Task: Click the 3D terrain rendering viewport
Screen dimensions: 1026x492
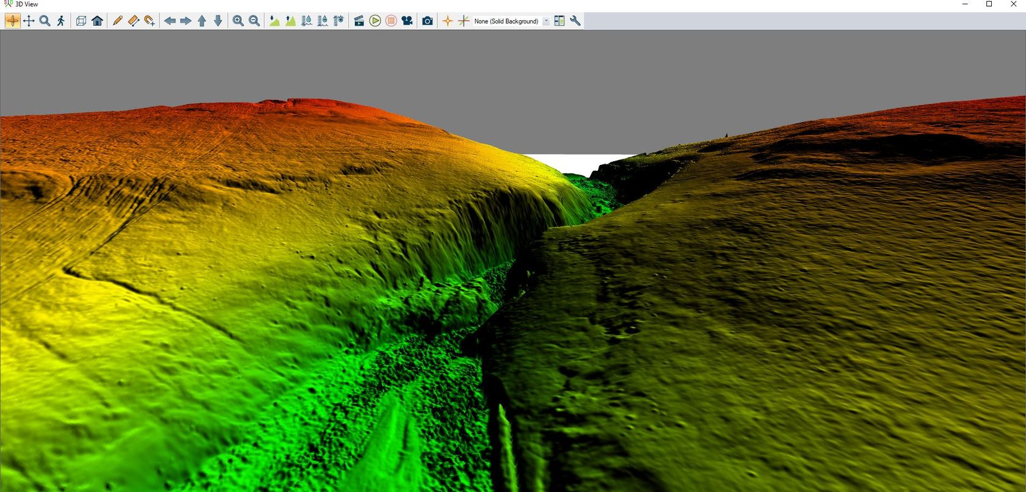Action: pos(513,261)
